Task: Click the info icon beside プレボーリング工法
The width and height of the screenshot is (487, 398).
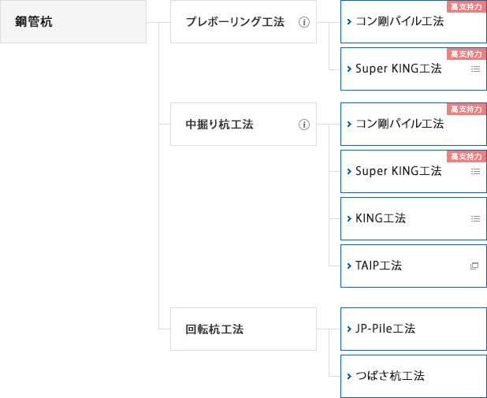Action: click(304, 22)
